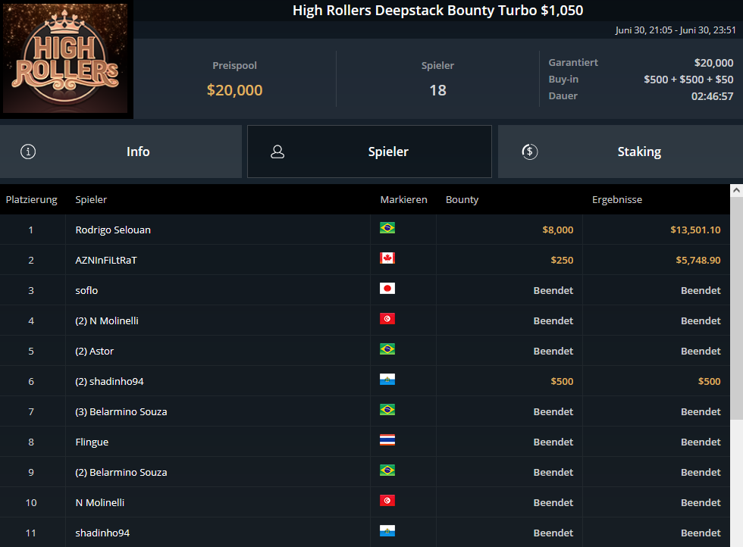Click San Marino flag for (2) shadinho94
743x547 pixels.
coord(387,380)
